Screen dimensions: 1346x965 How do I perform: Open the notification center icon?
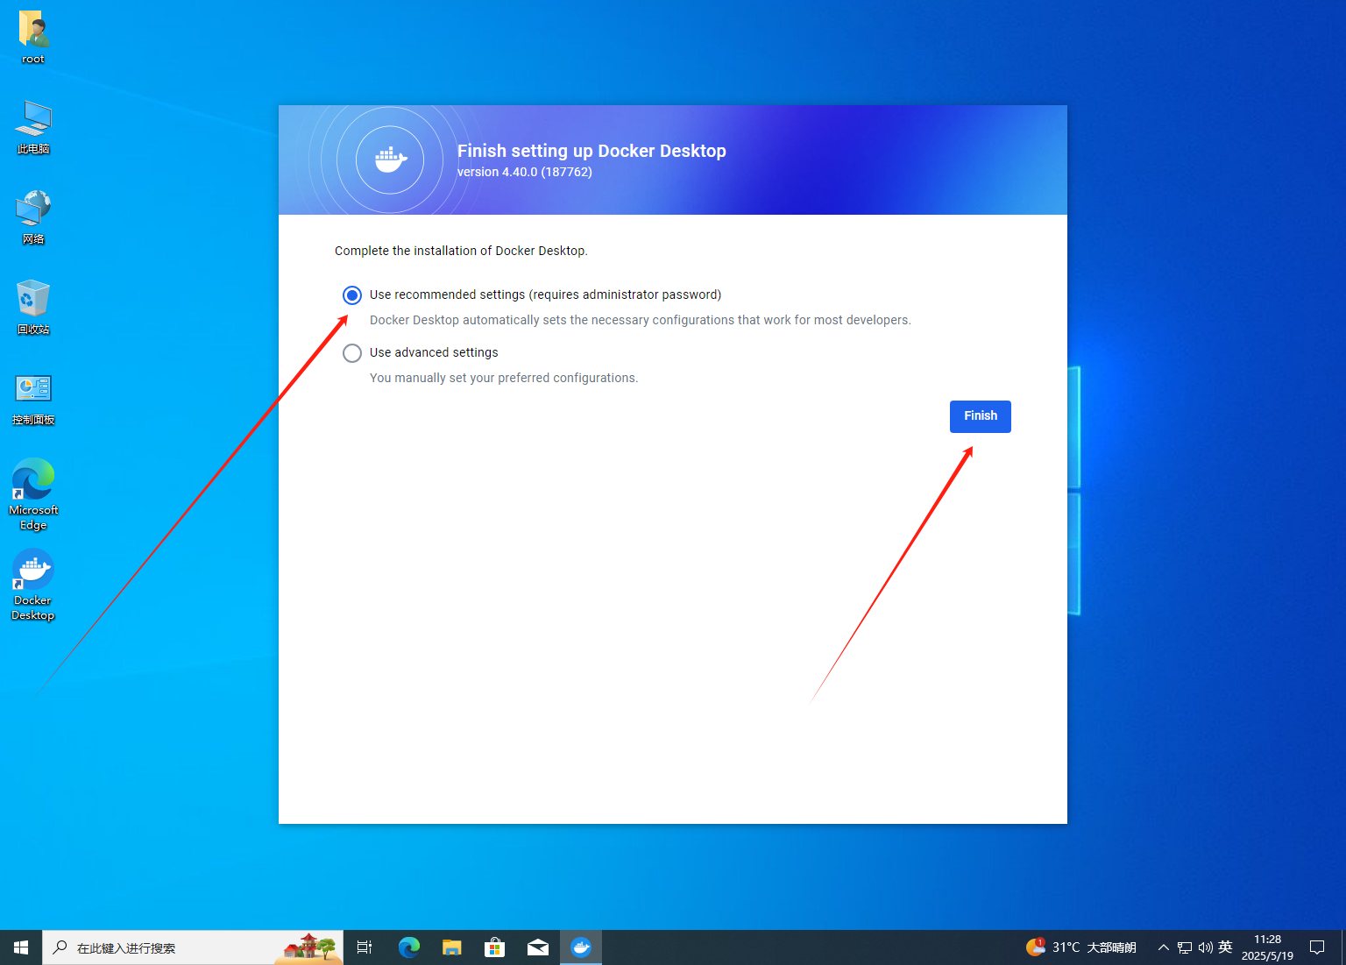click(x=1317, y=947)
